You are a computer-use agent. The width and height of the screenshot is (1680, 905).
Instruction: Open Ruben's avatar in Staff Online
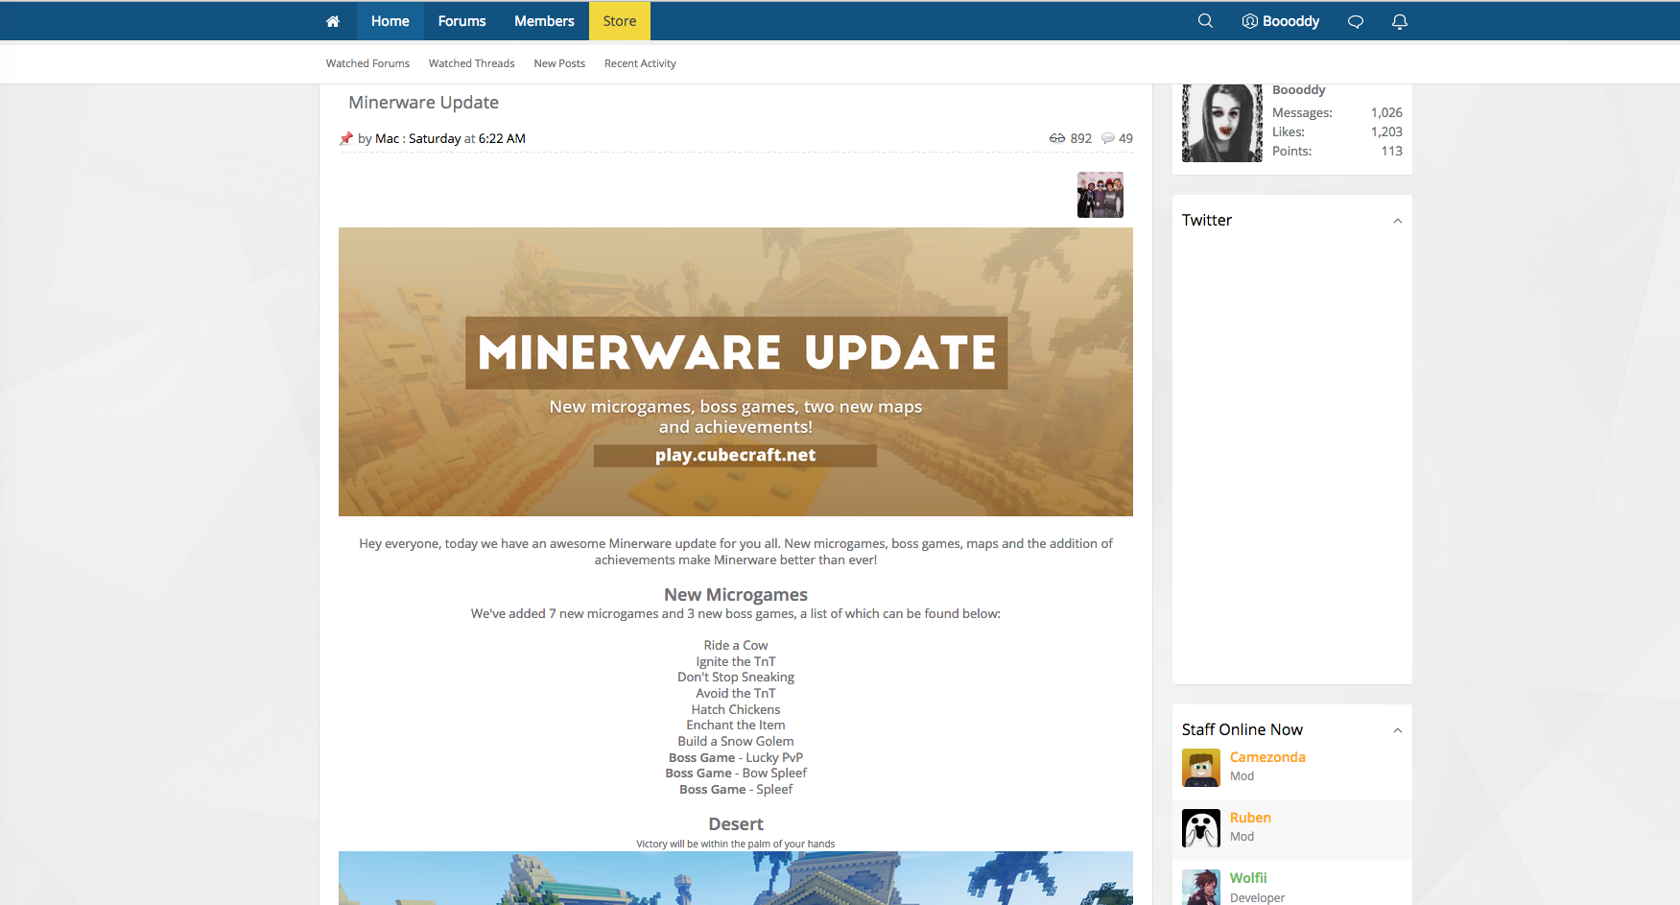click(x=1201, y=828)
